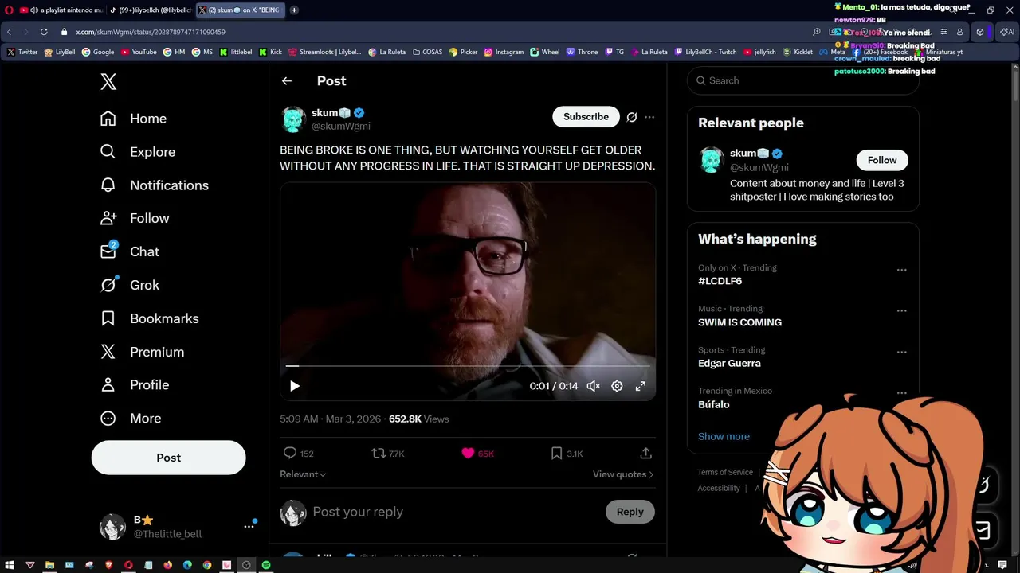
Task: Unmute the video with the speaker icon
Action: coord(594,386)
